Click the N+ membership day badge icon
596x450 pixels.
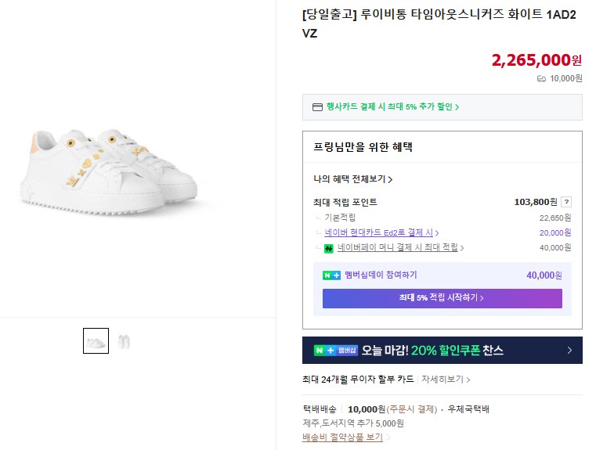point(331,275)
